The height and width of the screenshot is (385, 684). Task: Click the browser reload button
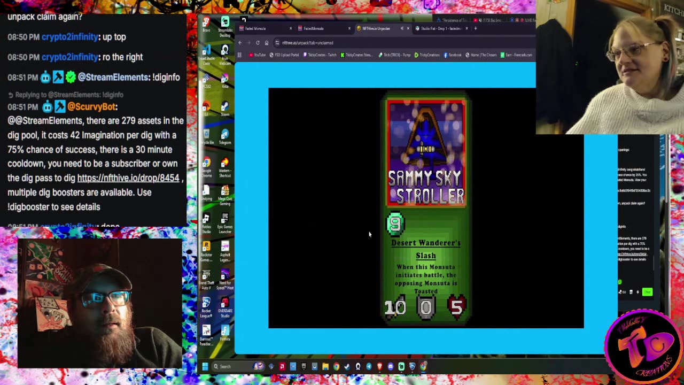pos(258,43)
